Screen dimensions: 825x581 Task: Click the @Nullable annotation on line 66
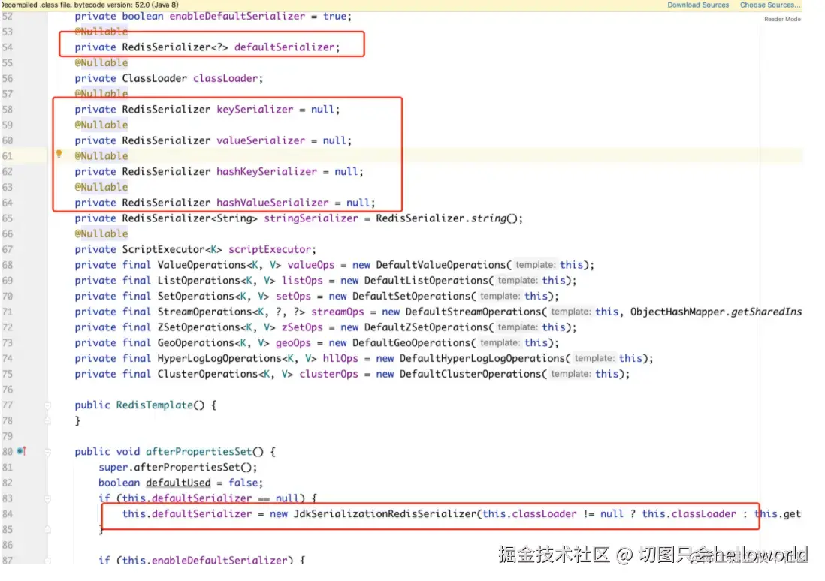point(101,233)
